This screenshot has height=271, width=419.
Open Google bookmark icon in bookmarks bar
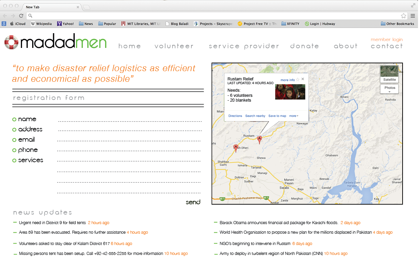click(4, 24)
